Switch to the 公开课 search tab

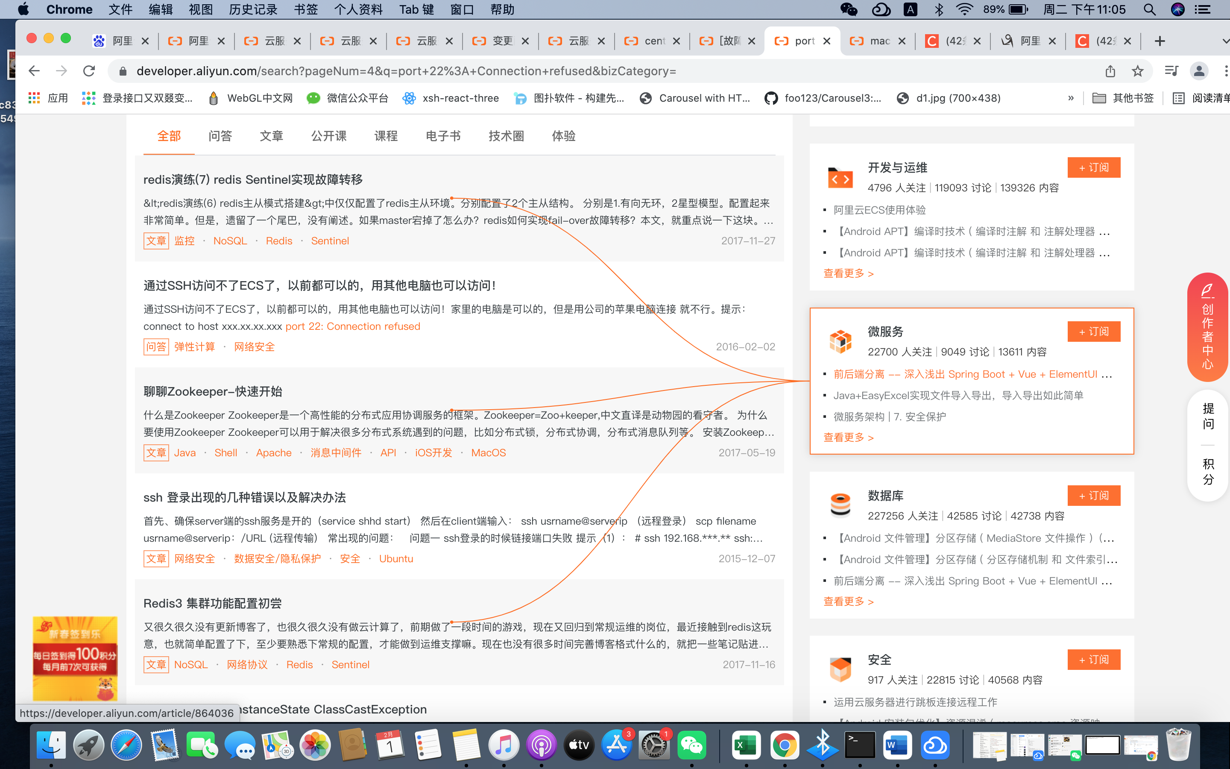pos(329,136)
